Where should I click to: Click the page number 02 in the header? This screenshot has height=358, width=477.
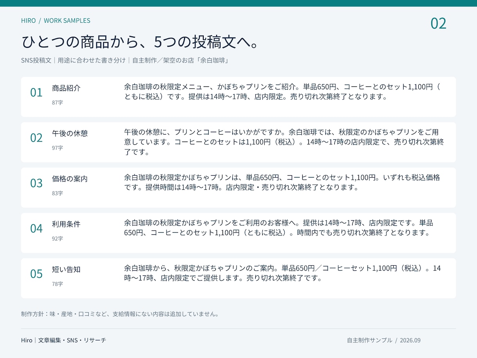pyautogui.click(x=438, y=23)
